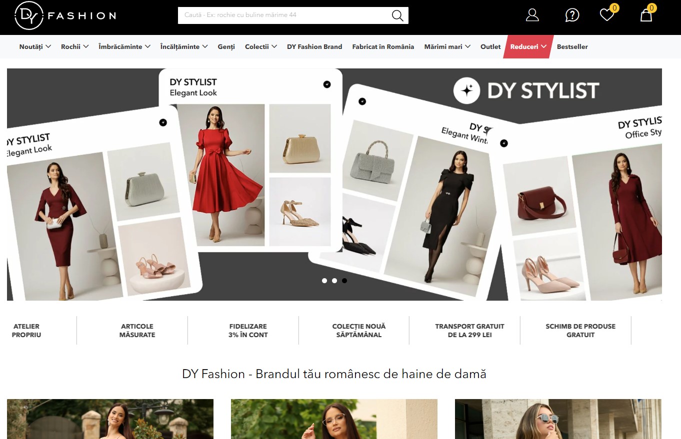Select the first carousel dot

point(324,281)
